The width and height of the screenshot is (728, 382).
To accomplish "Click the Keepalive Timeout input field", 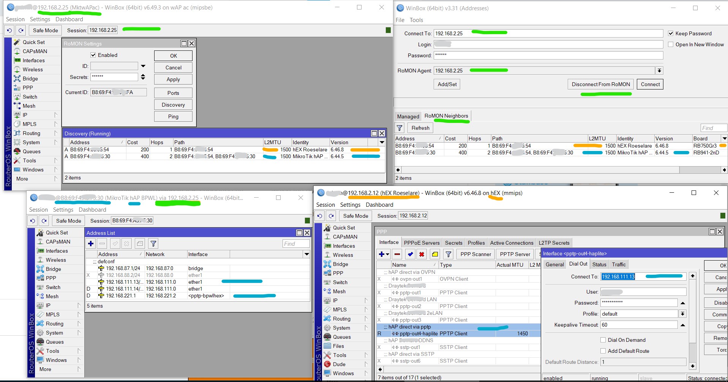I will pyautogui.click(x=639, y=325).
